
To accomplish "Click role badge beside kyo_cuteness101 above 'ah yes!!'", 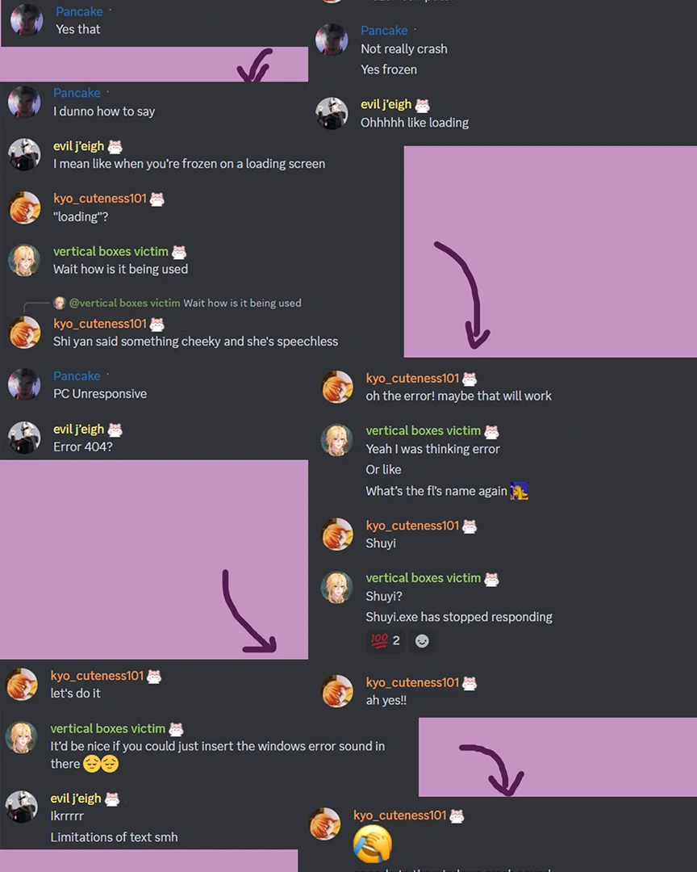I will click(470, 683).
